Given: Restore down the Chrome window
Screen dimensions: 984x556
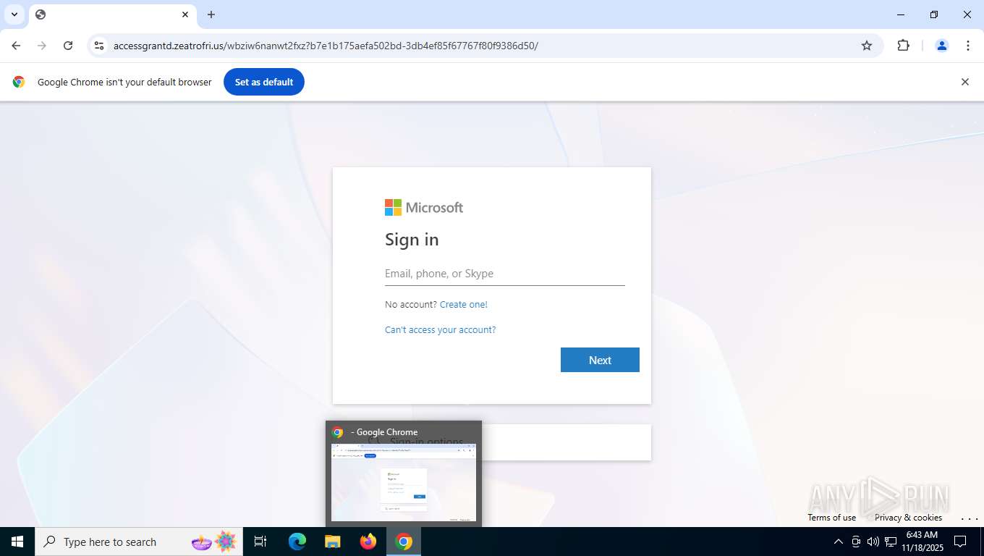Looking at the screenshot, I should pos(934,14).
